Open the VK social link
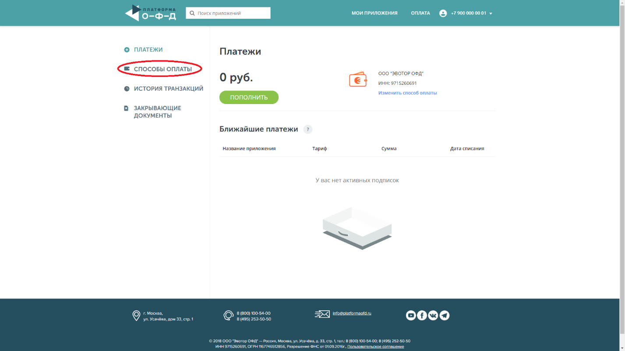Viewport: 625px width, 351px height. click(433, 316)
